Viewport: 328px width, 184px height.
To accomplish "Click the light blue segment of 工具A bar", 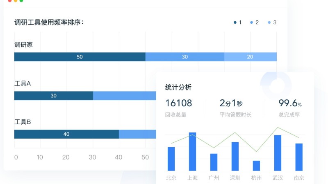I will click(125, 96).
